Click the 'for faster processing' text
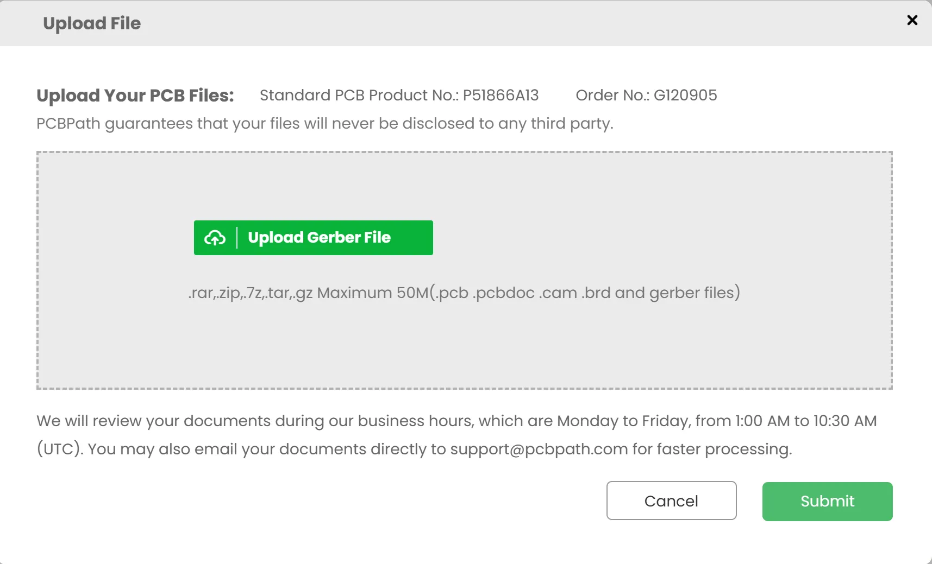 [x=711, y=449]
